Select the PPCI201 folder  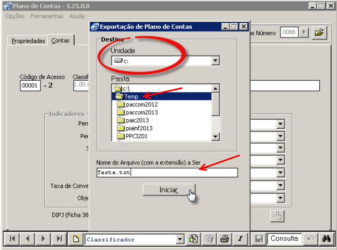pyautogui.click(x=162, y=136)
